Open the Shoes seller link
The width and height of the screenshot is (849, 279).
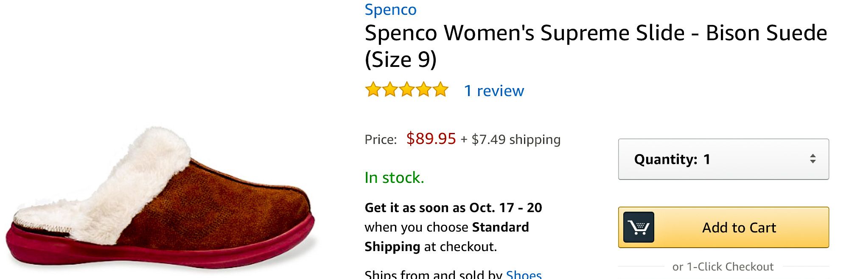(524, 274)
